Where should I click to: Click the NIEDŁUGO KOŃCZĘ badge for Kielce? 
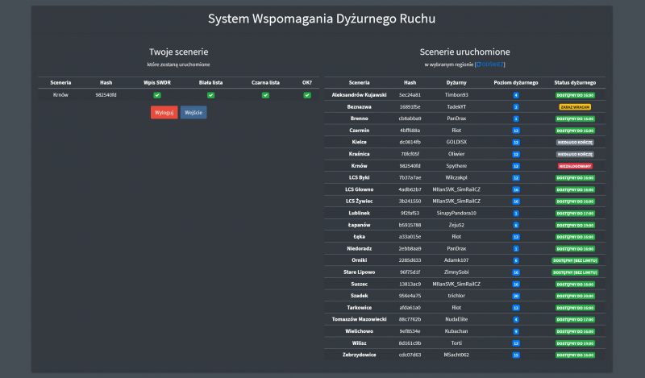coord(575,142)
